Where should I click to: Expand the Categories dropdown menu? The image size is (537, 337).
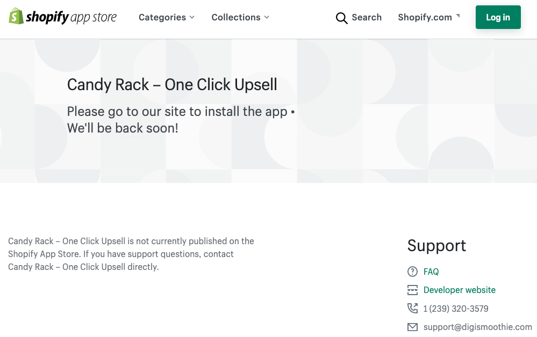pyautogui.click(x=167, y=17)
